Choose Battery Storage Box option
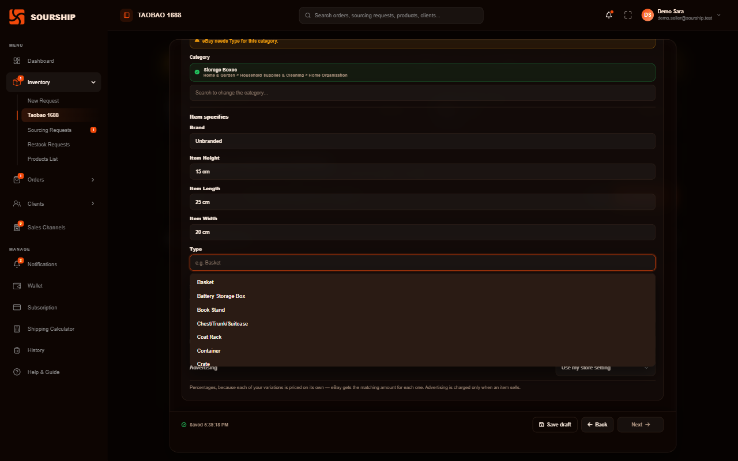The image size is (738, 461). (422, 296)
